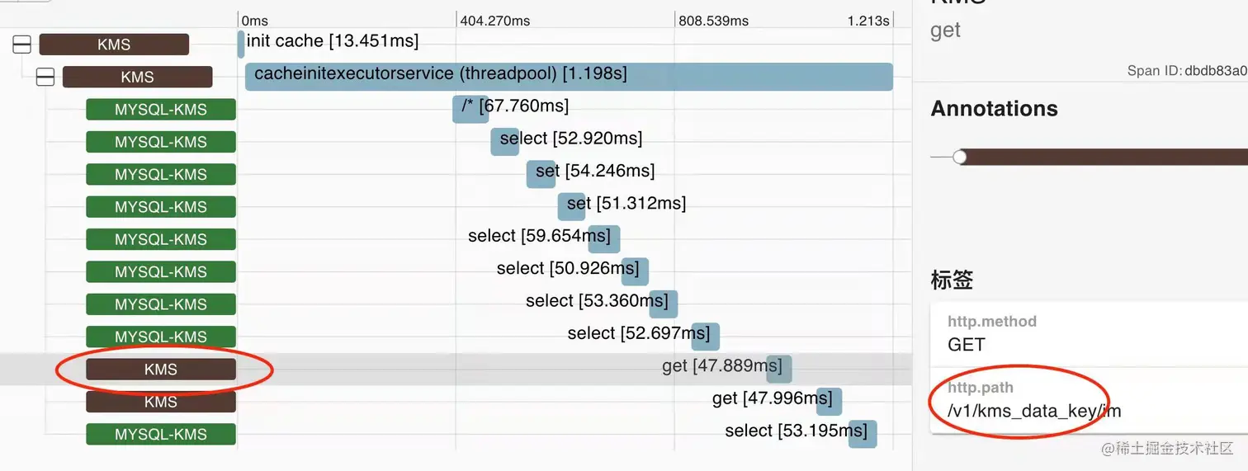Image resolution: width=1248 pixels, height=471 pixels.
Task: Click the MYSQL-KMS label for select 53.360ms
Action: 161,304
